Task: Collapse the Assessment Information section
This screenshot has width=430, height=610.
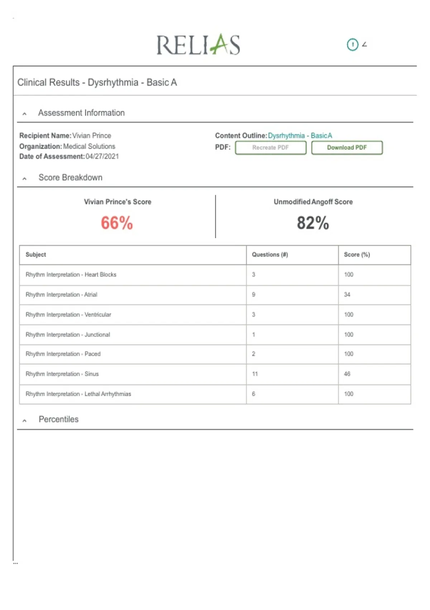Action: click(x=24, y=114)
